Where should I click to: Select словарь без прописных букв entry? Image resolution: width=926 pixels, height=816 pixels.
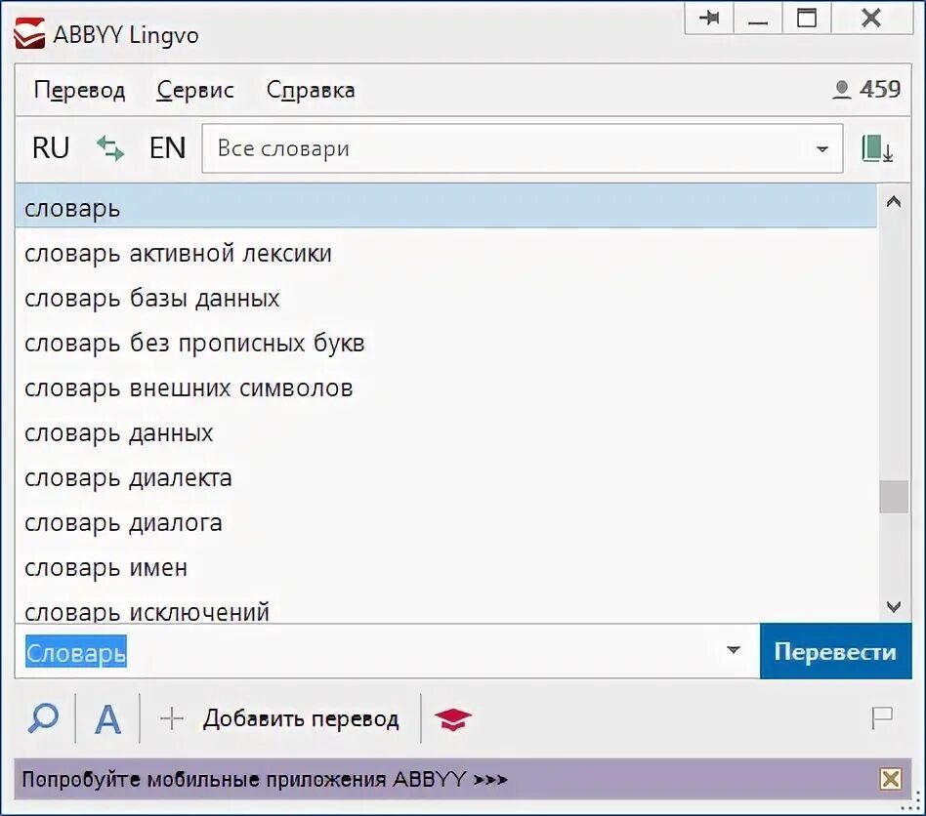pyautogui.click(x=446, y=343)
